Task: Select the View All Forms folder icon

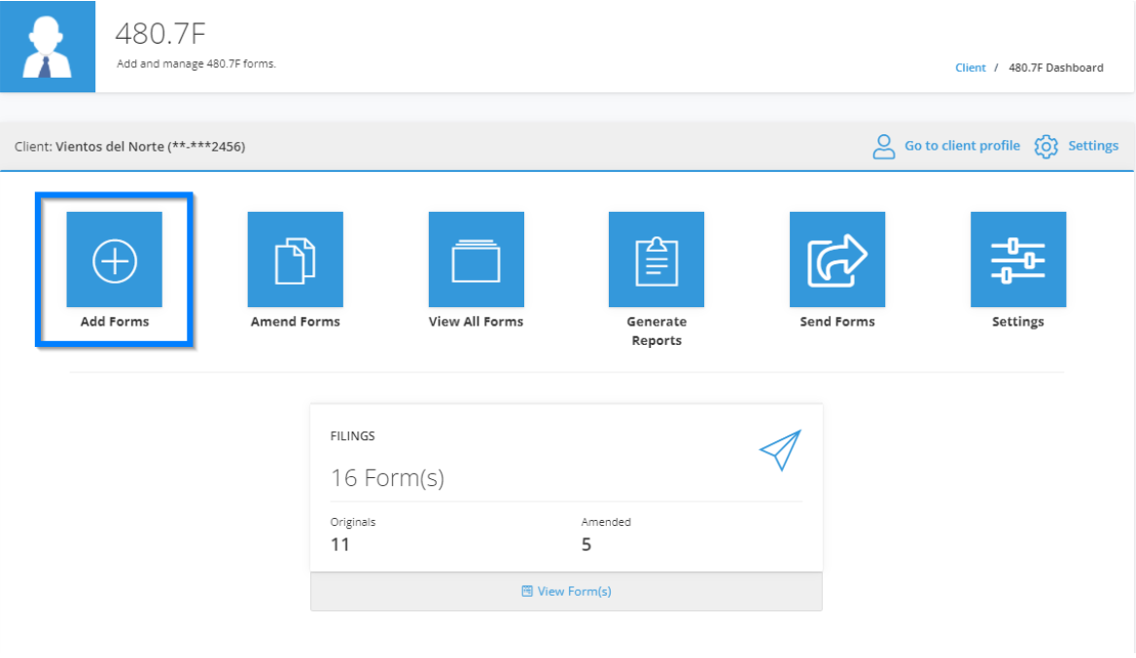Action: point(476,260)
